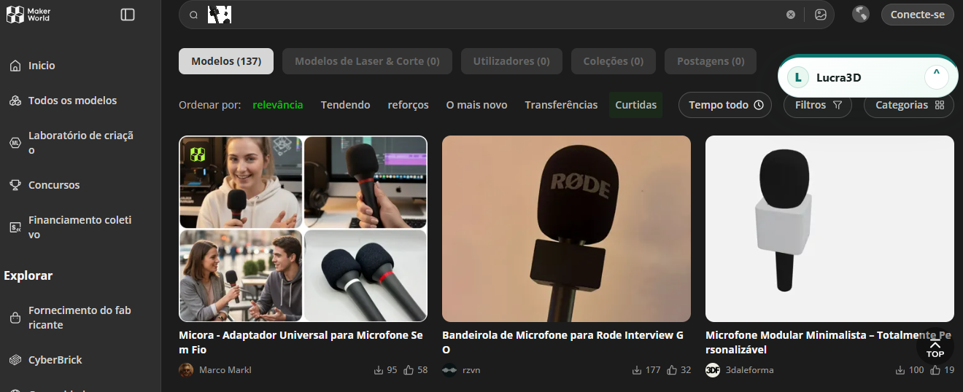Viewport: 963px width, 392px height.
Task: Sort results by relevância
Action: pos(278,105)
